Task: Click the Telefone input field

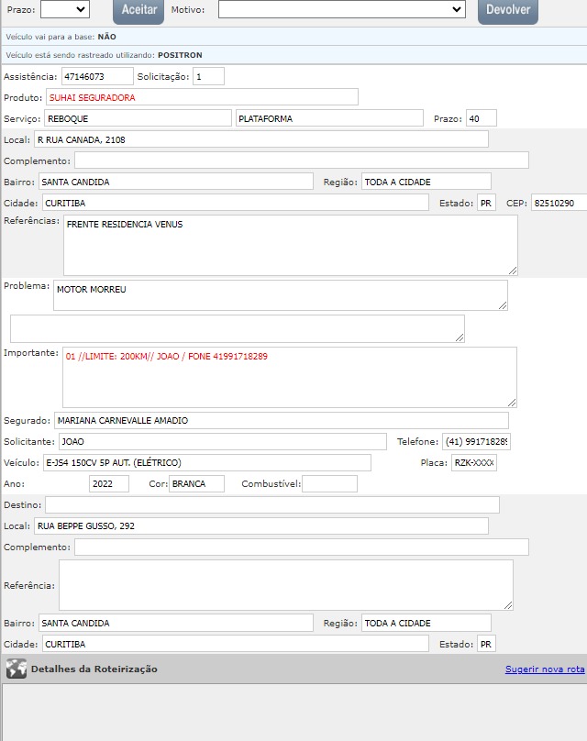Action: [x=476, y=441]
